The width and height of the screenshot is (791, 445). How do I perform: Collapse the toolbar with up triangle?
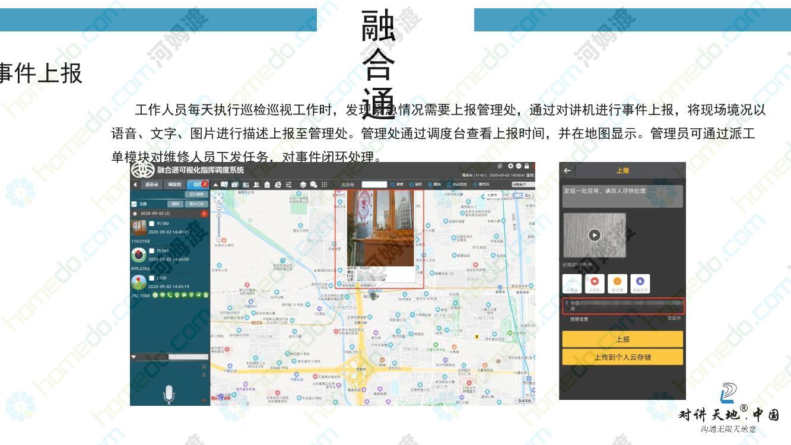(215, 185)
